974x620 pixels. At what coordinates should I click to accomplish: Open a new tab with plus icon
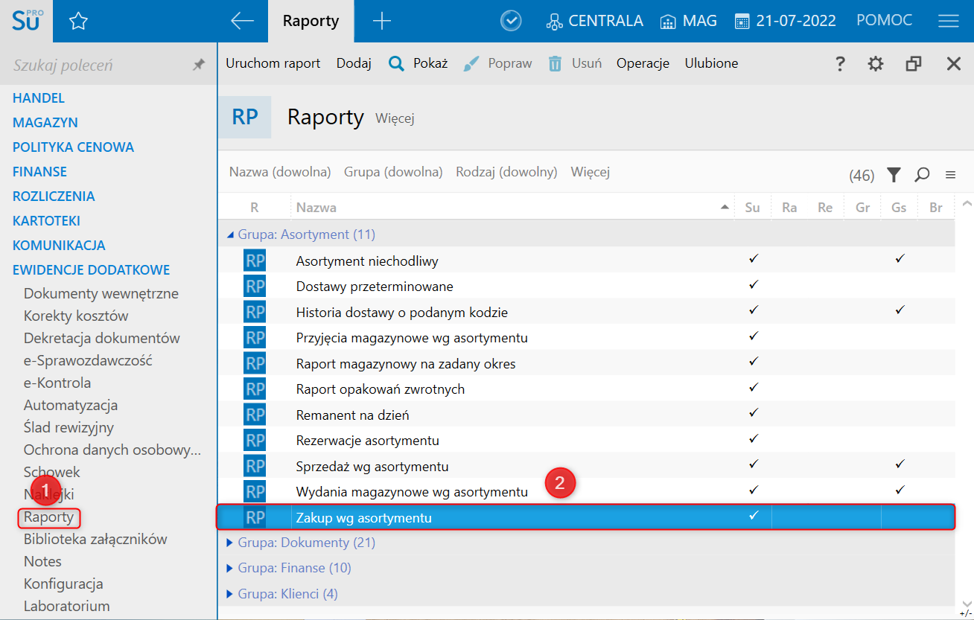click(x=381, y=22)
